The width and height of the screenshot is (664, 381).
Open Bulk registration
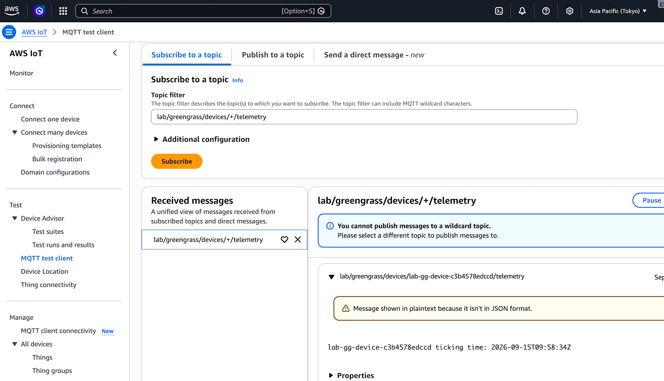(x=57, y=159)
